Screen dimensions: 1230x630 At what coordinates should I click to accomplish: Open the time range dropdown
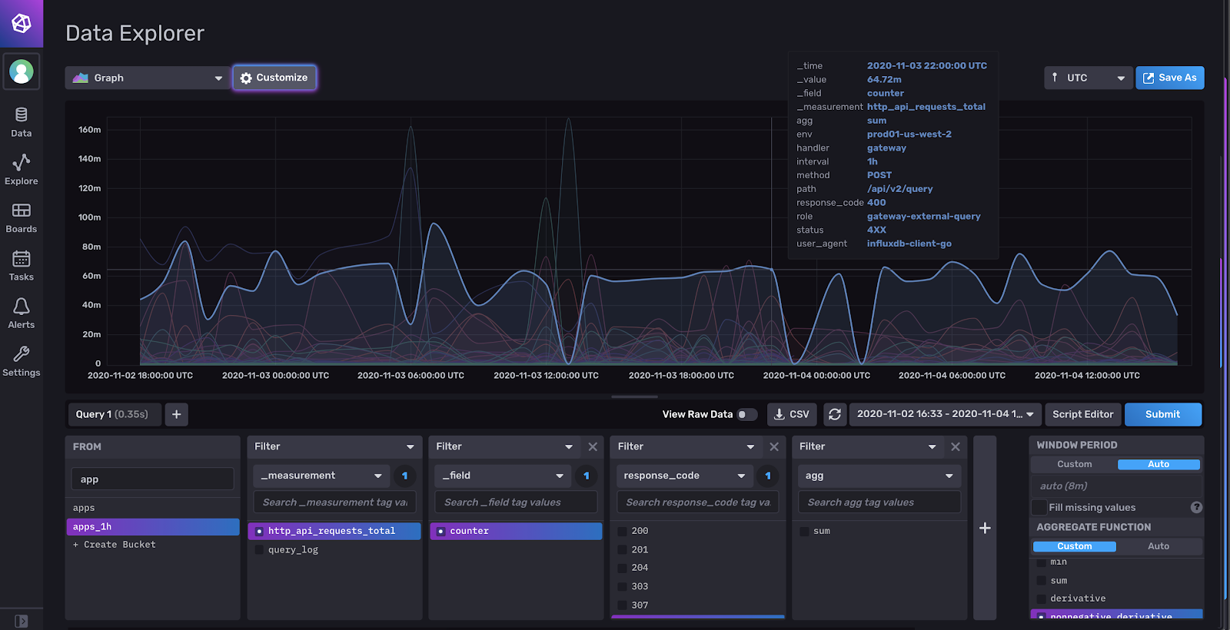pyautogui.click(x=946, y=414)
